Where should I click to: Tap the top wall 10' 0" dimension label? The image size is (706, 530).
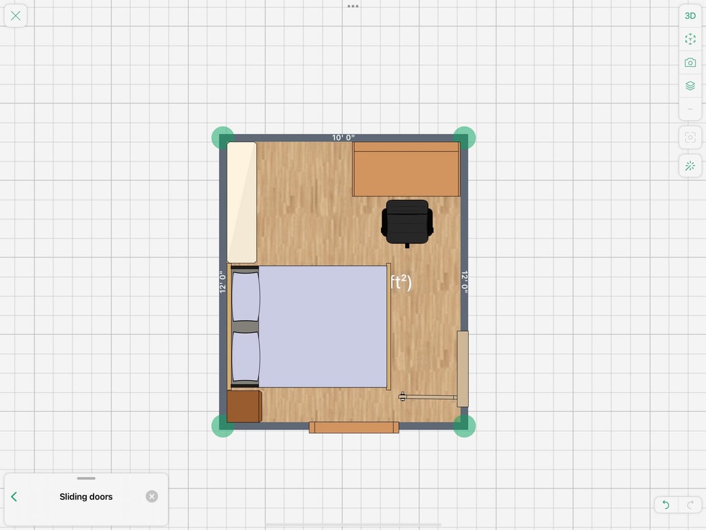pyautogui.click(x=343, y=137)
